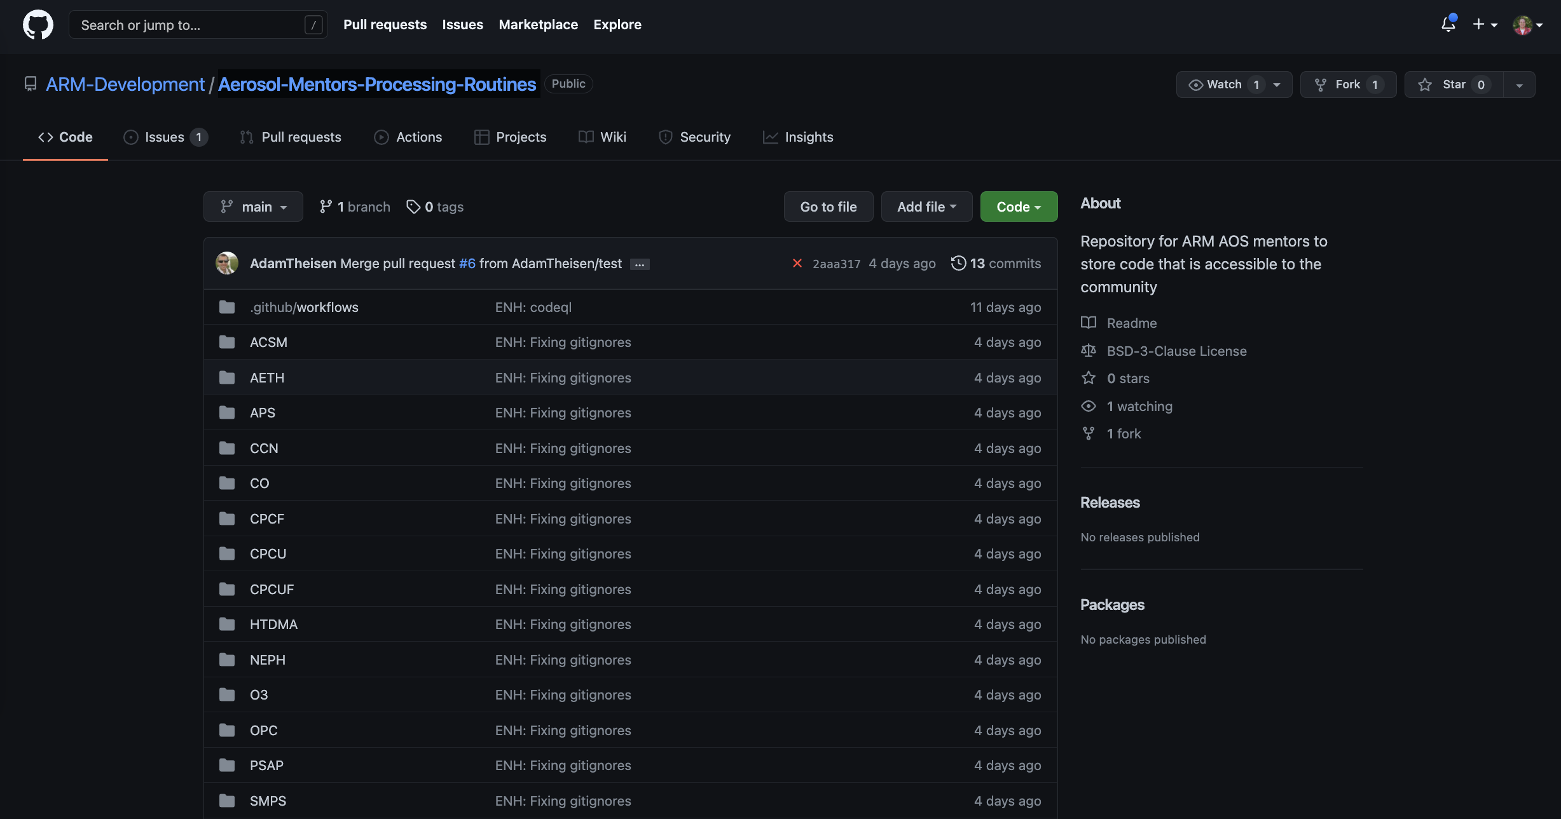The height and width of the screenshot is (819, 1561).
Task: Open the 13 commits history link
Action: coord(996,263)
